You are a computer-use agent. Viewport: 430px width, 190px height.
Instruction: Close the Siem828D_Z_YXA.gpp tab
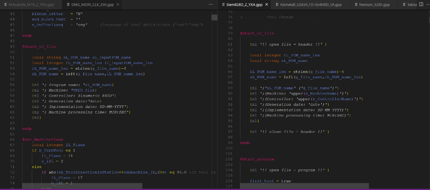click(266, 4)
